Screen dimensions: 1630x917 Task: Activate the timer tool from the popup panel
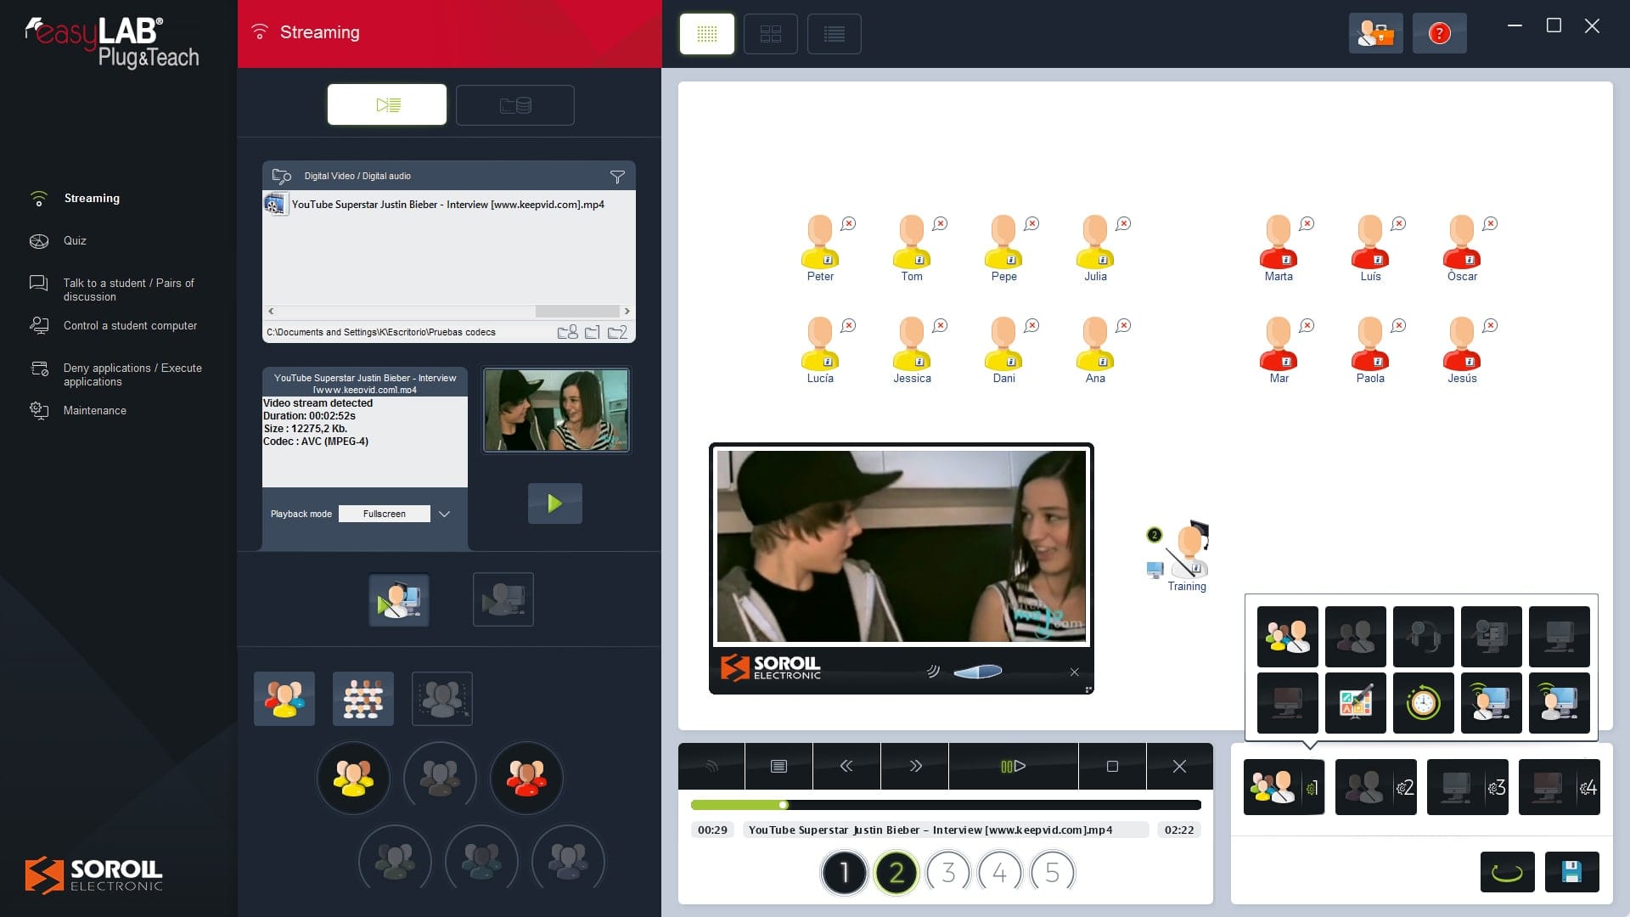click(1424, 703)
